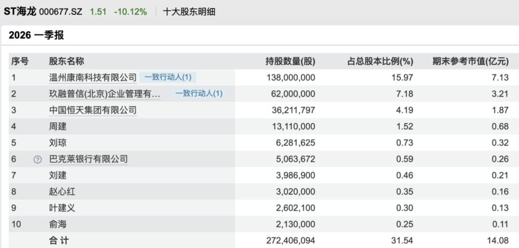
Task: Open 中国恒天集团有限公司 shareholder link
Action: 93,110
